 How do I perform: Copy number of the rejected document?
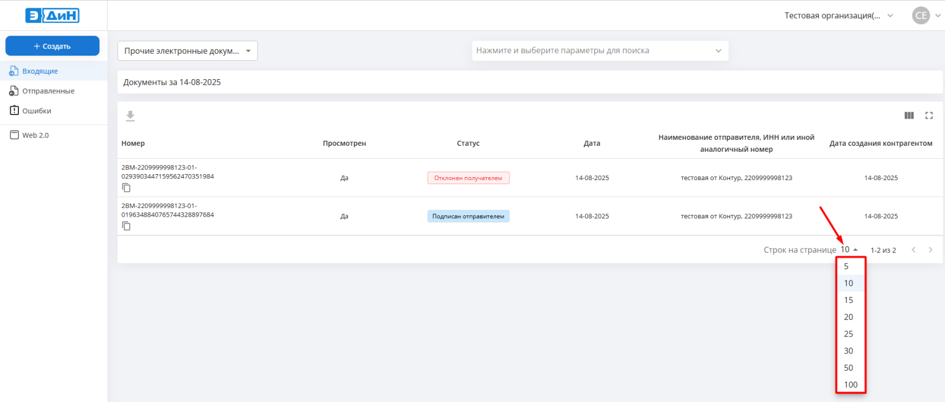[x=126, y=188]
